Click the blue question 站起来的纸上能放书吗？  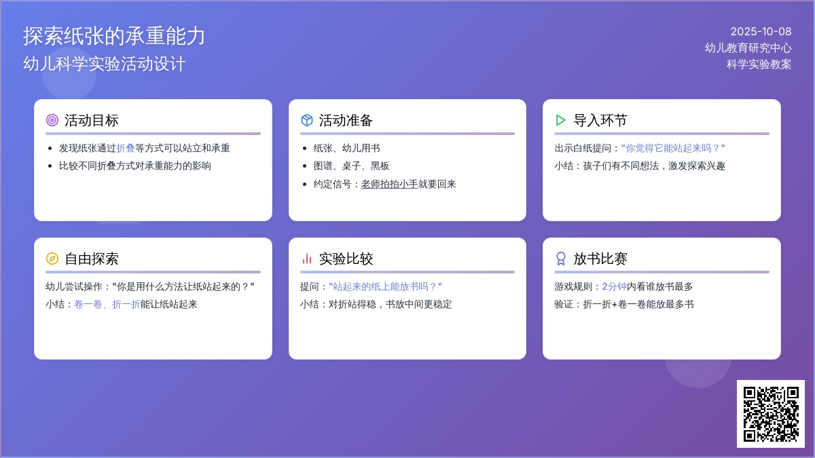click(x=385, y=286)
